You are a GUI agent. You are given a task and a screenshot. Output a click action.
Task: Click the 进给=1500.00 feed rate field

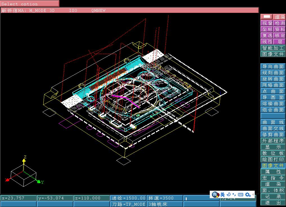pos(128,198)
